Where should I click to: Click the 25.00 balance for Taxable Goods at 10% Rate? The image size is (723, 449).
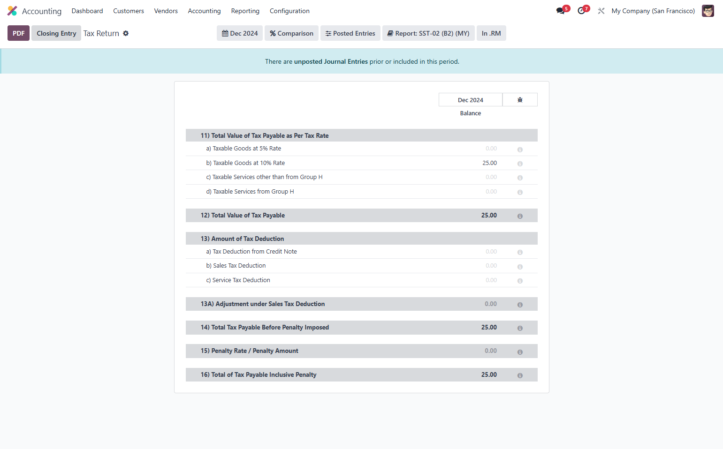pos(489,163)
